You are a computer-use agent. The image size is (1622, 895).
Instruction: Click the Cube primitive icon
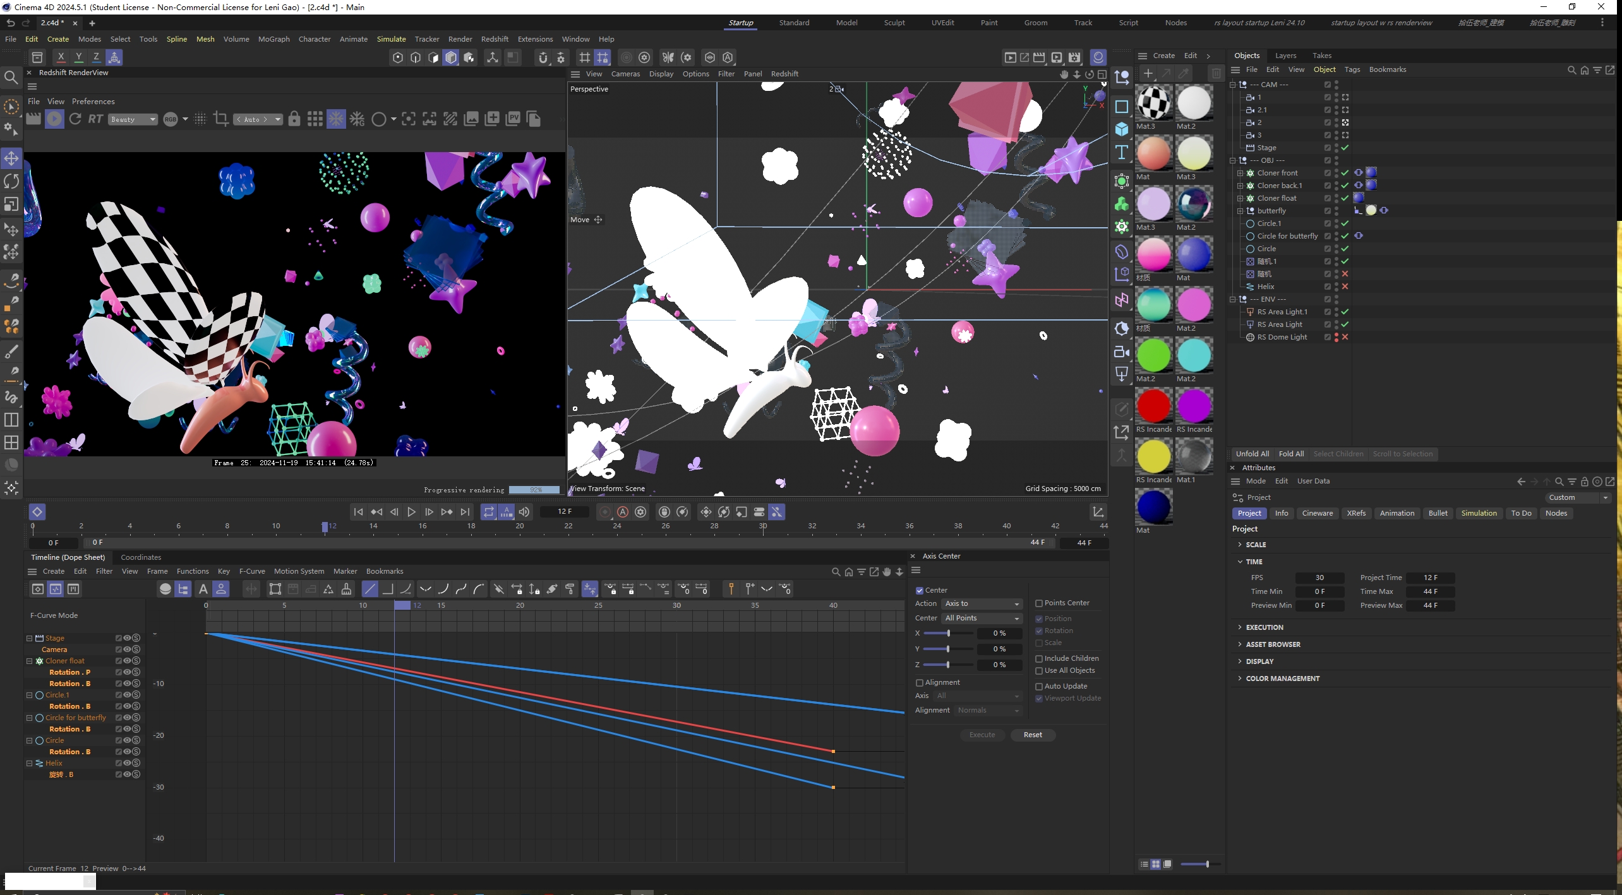pyautogui.click(x=1122, y=129)
